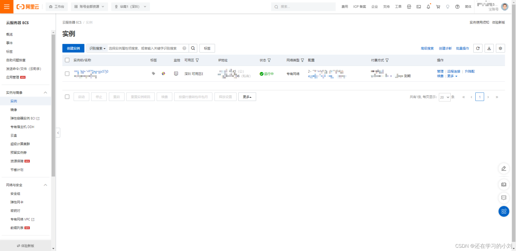Click 远程连接 for the instance
The image size is (516, 251).
pyautogui.click(x=454, y=72)
